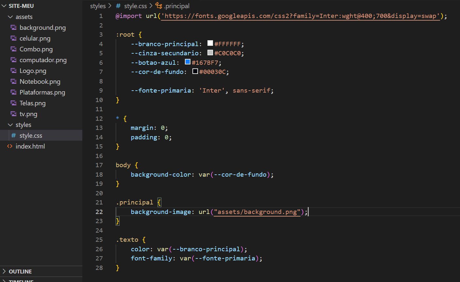460x282 pixels.
Task: Click the margin property on line 13
Action: pos(142,128)
